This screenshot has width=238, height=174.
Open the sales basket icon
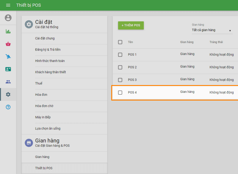click(x=8, y=44)
